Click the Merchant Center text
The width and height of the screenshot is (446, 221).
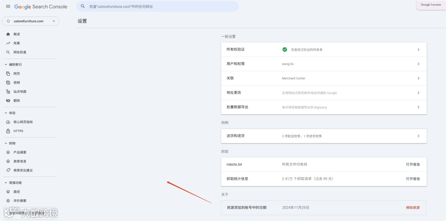pos(294,78)
